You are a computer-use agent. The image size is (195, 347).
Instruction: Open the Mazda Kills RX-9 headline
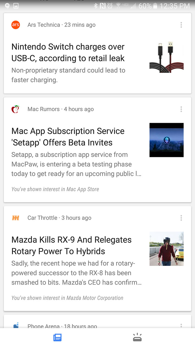pyautogui.click(x=71, y=245)
